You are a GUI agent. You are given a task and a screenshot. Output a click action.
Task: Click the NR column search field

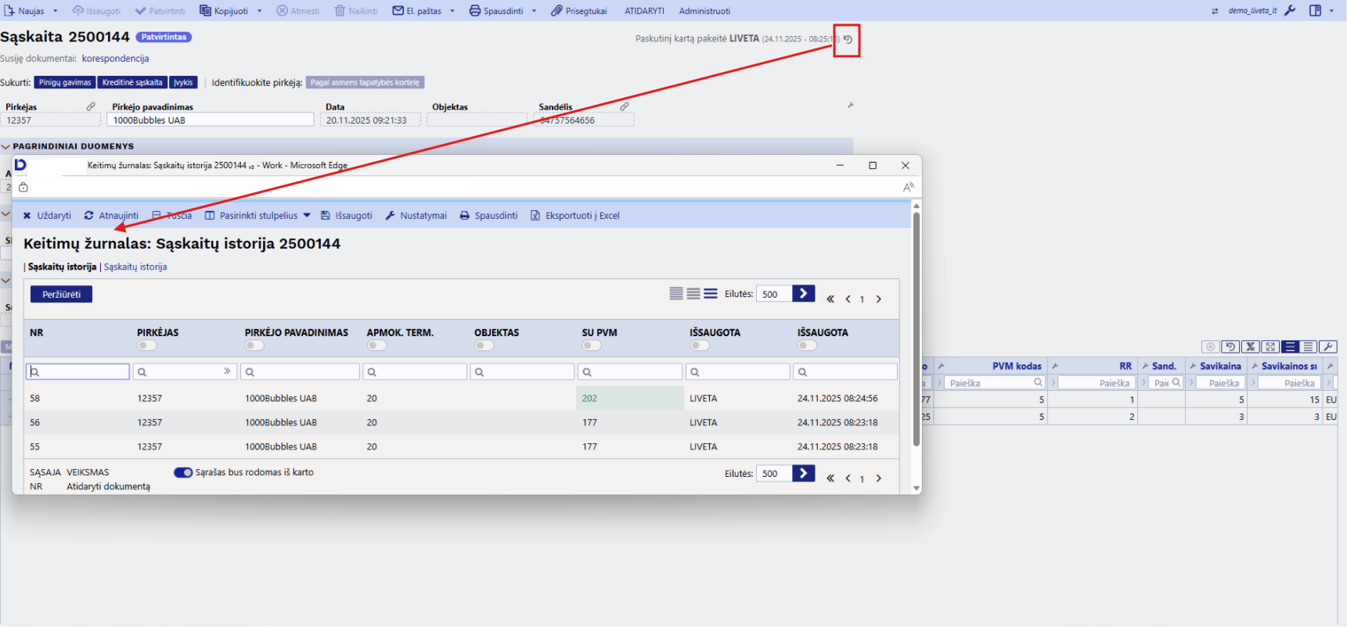click(x=77, y=372)
